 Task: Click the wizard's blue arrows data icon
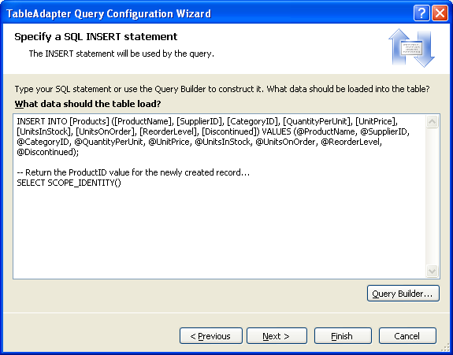[412, 48]
